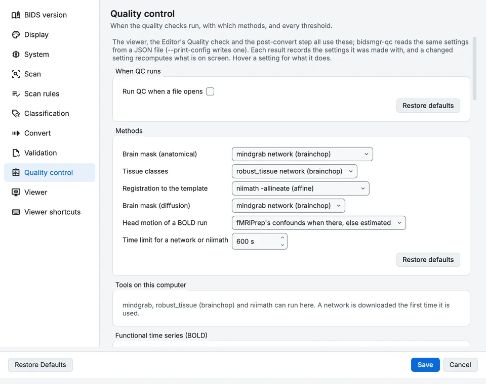The image size is (486, 384).
Task: Click the Display palette icon
Action: tap(16, 35)
